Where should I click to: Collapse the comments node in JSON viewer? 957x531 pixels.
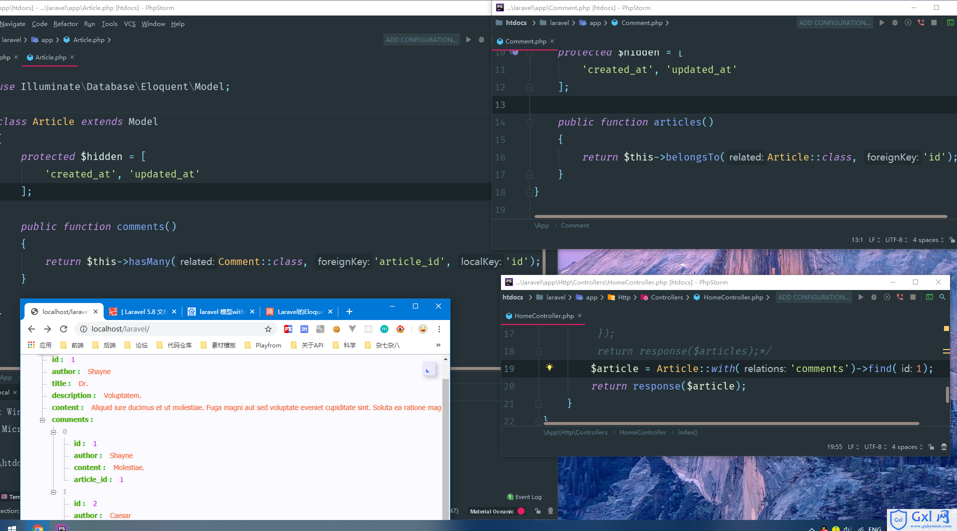(43, 420)
